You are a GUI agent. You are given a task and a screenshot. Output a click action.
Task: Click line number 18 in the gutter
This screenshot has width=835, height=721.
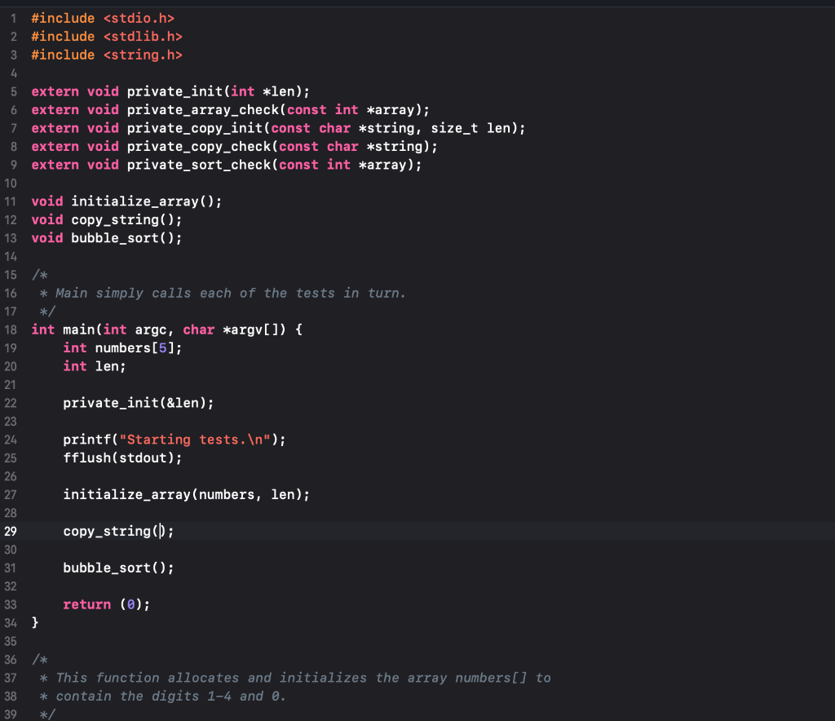11,330
